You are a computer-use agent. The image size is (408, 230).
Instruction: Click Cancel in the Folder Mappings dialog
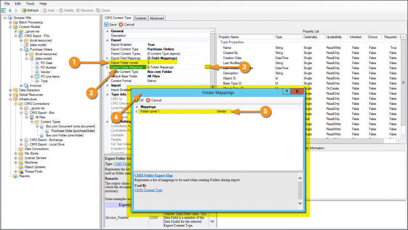click(154, 100)
